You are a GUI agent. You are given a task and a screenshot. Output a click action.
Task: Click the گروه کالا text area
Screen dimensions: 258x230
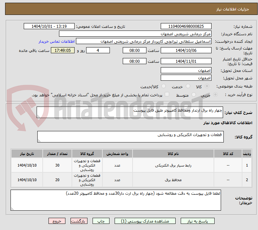[131, 137]
